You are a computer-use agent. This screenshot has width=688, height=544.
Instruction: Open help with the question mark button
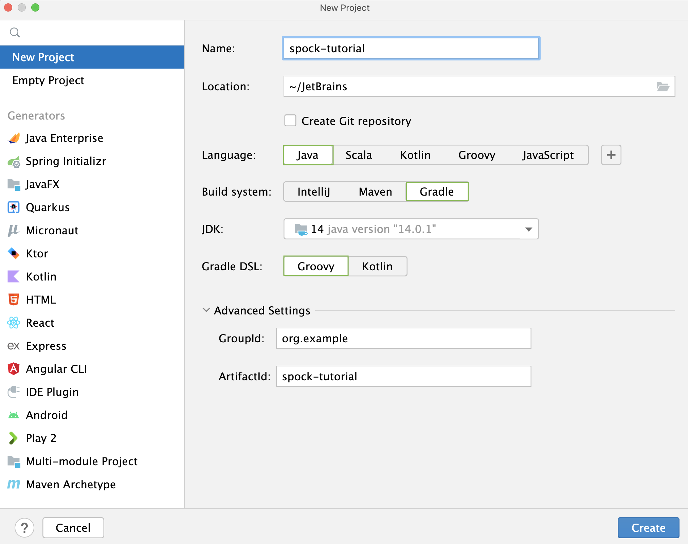pos(24,528)
